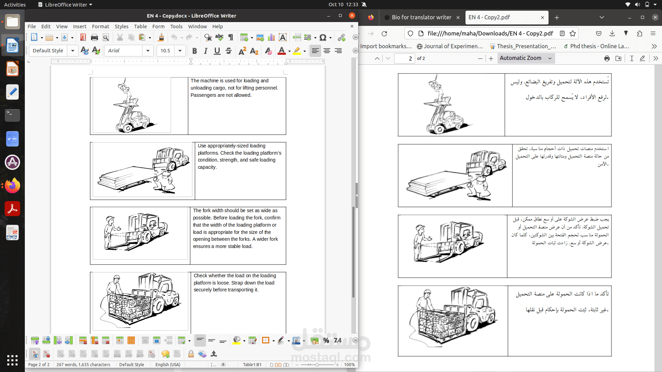Open Print Preview in Writer toolbar
The height and width of the screenshot is (372, 662).
coord(106,38)
